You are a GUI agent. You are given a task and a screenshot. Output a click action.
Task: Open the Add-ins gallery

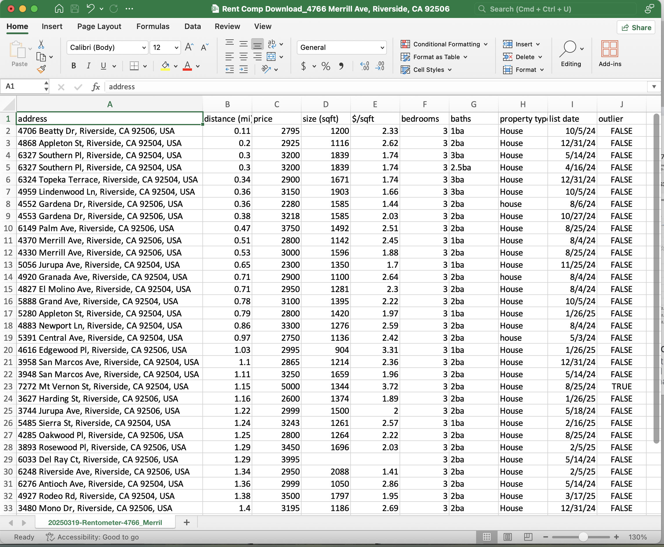click(x=609, y=54)
